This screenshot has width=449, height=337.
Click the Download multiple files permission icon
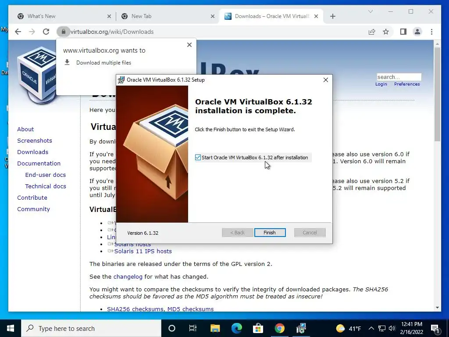point(67,62)
